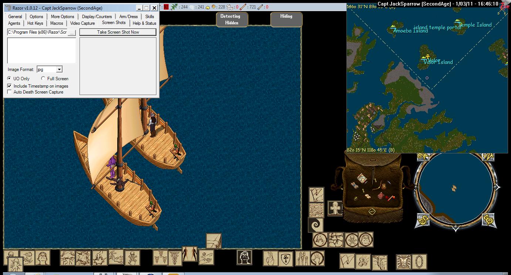Click the armored torso spell icon
This screenshot has width=511, height=275.
[x=403, y=261]
